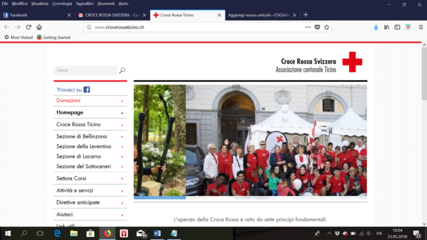The image size is (427, 240).
Task: Click inside the Cerca search field
Action: pos(85,70)
